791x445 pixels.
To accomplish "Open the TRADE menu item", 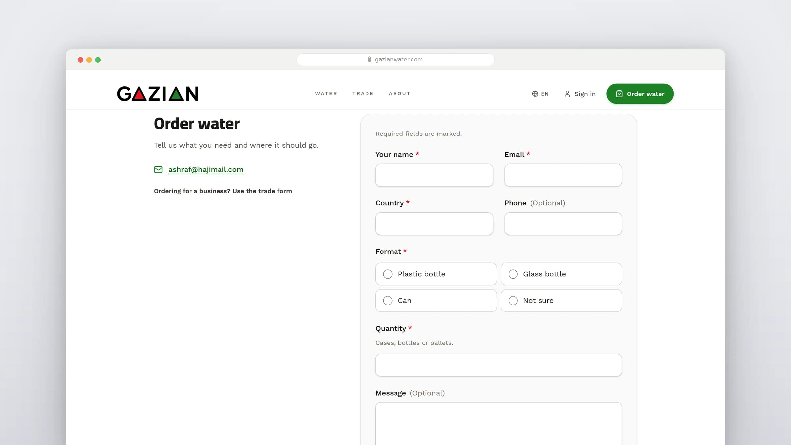I will [363, 94].
